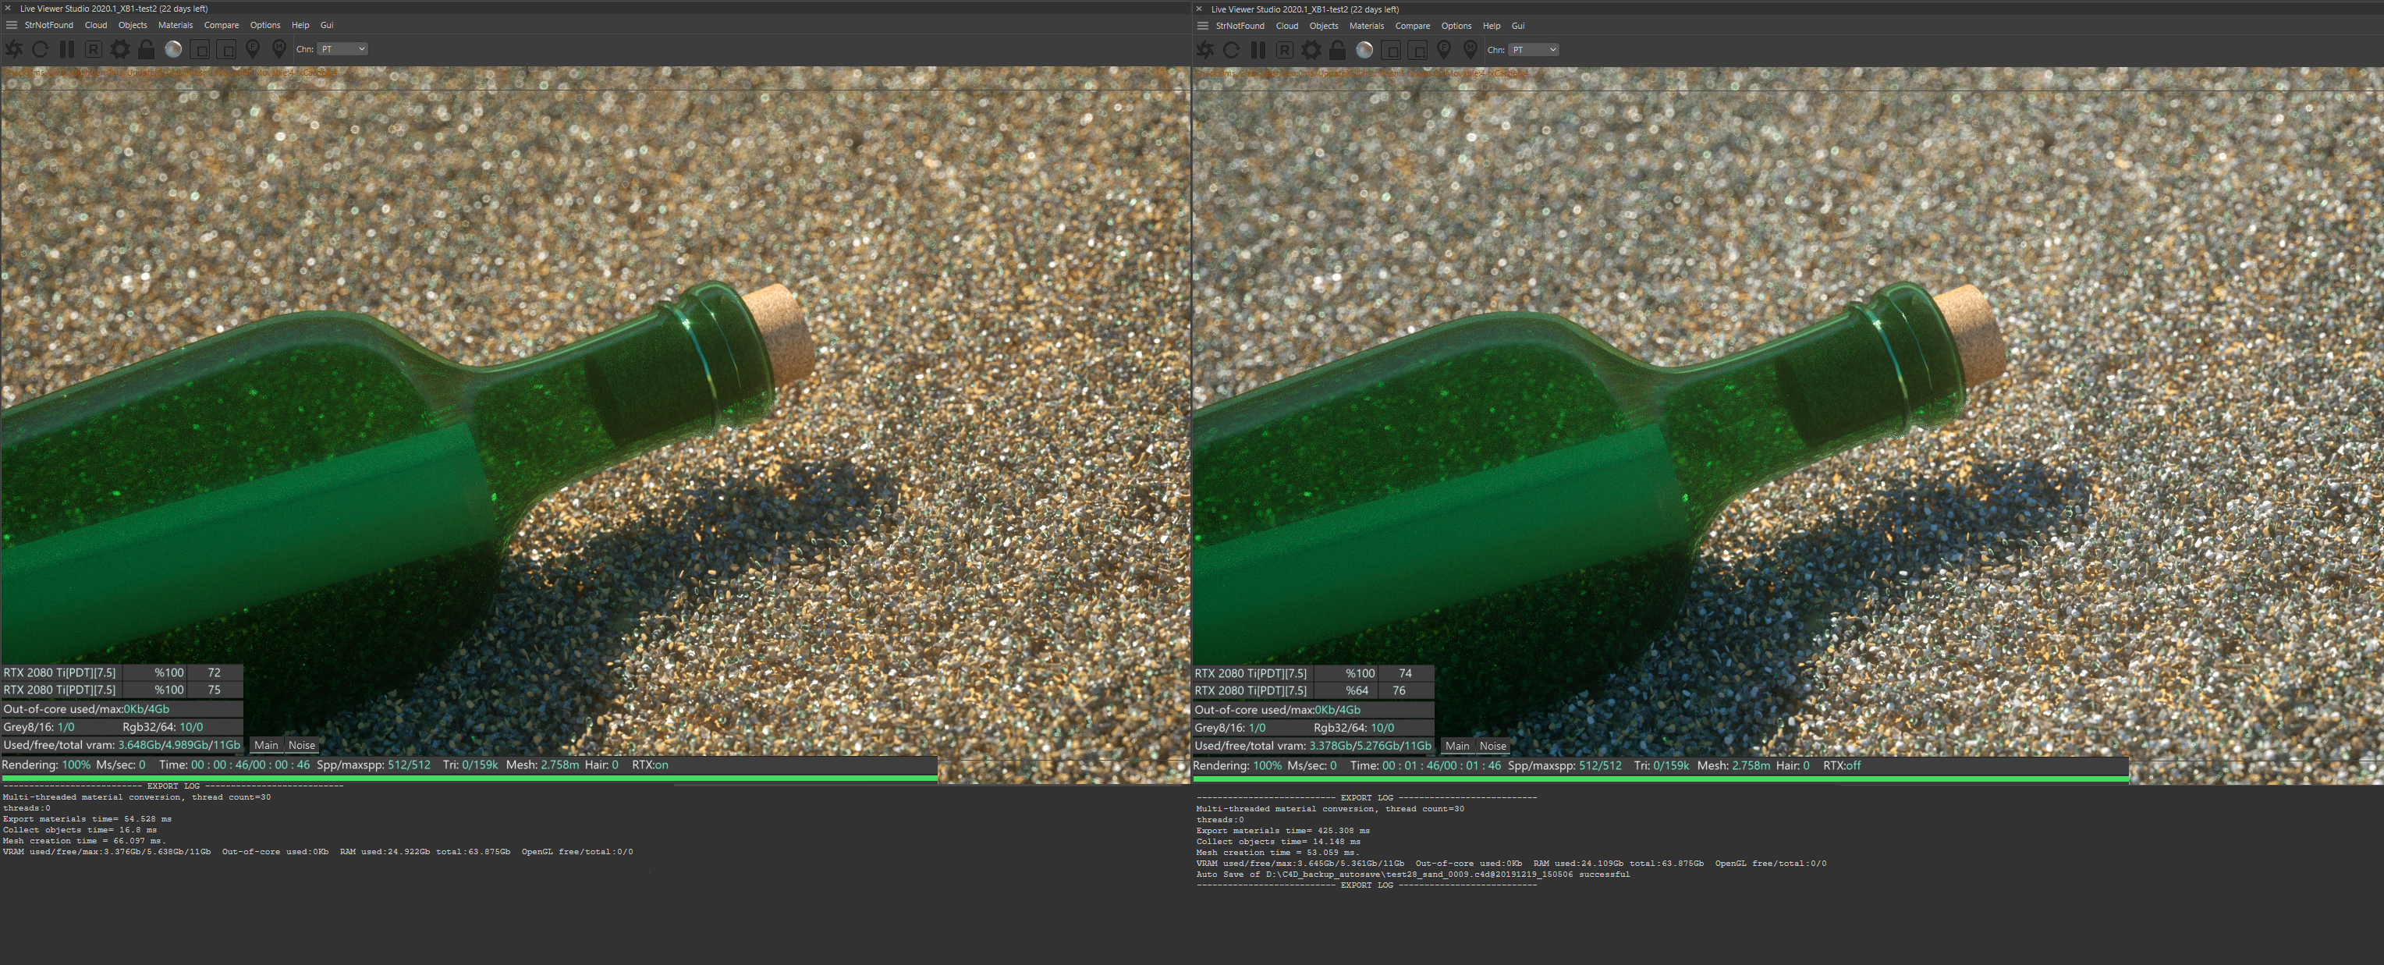Expand the Chn PT dropdown in left viewer
This screenshot has height=965, width=2384.
[x=342, y=49]
